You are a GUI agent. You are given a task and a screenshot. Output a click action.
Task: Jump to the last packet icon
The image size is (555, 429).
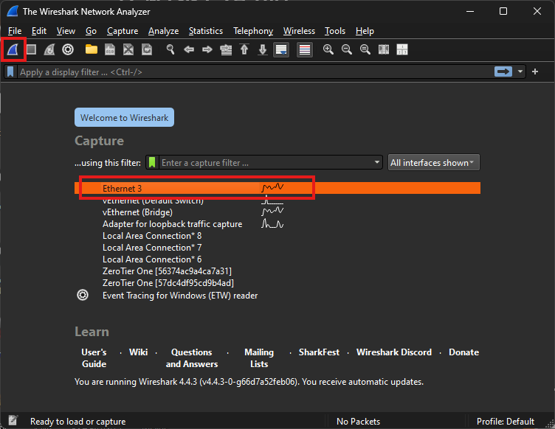click(x=263, y=49)
